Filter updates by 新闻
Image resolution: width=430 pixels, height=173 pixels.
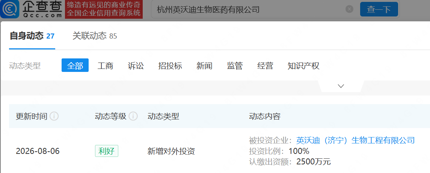pyautogui.click(x=204, y=66)
